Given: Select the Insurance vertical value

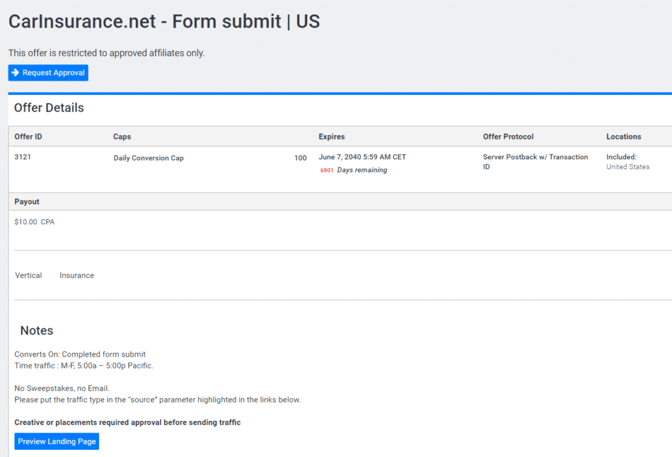Looking at the screenshot, I should point(77,275).
